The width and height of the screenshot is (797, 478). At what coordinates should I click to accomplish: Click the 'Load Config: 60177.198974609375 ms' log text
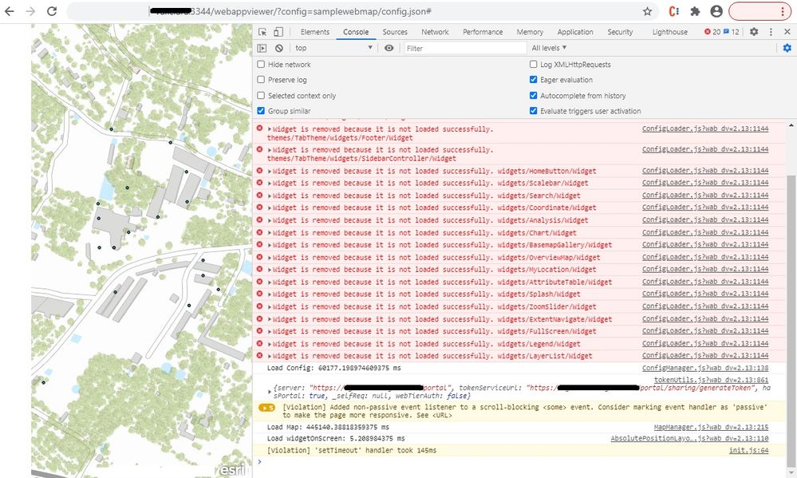[334, 368]
